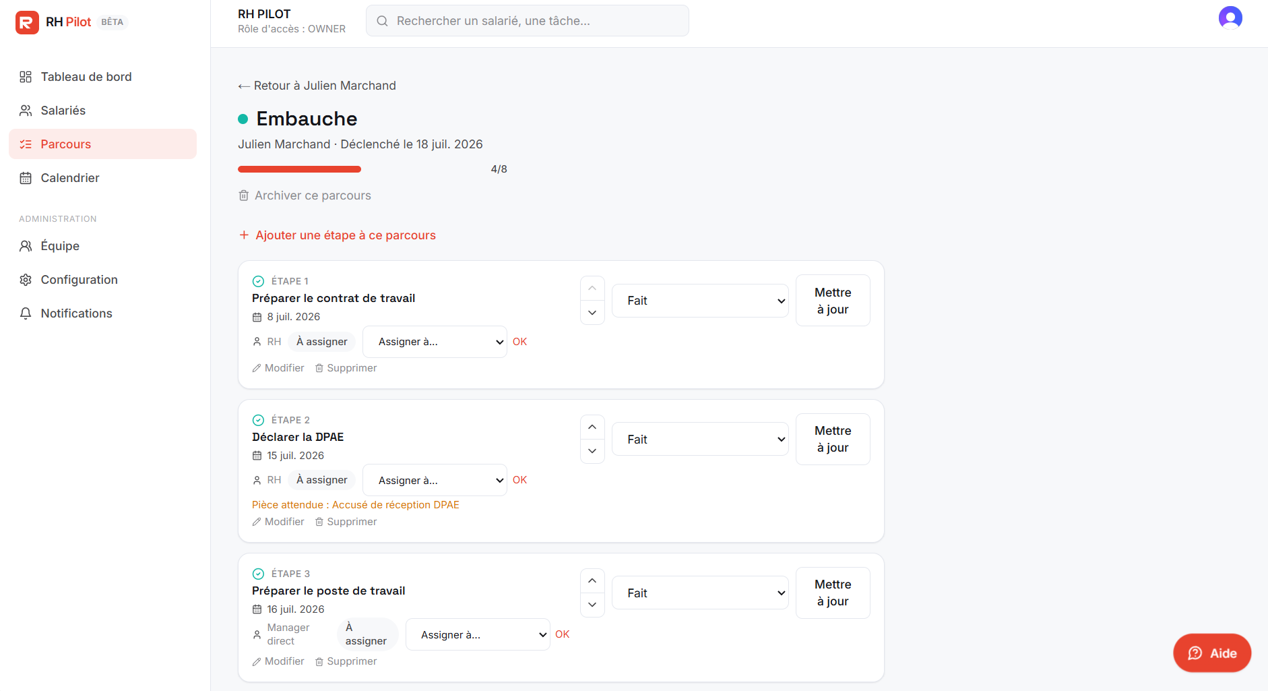Click the search magnifier icon
This screenshot has width=1268, height=691.
pyautogui.click(x=382, y=21)
